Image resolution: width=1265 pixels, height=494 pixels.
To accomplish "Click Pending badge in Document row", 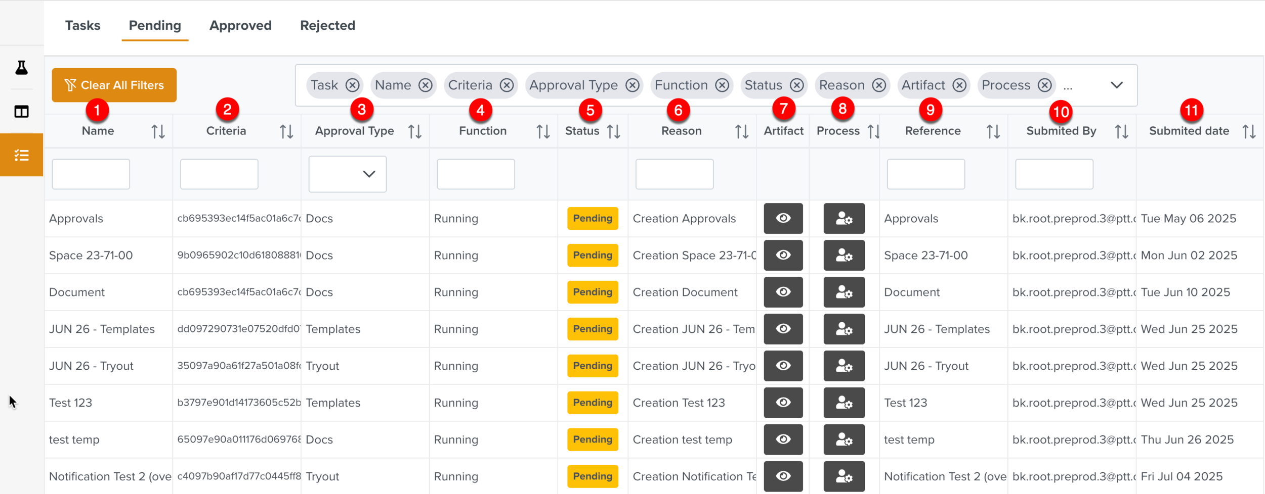I will 593,292.
